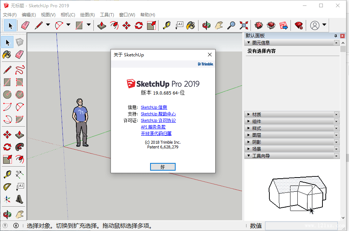Close the 关于 SketchUp dialog
This screenshot has width=349, height=231.
click(x=210, y=55)
